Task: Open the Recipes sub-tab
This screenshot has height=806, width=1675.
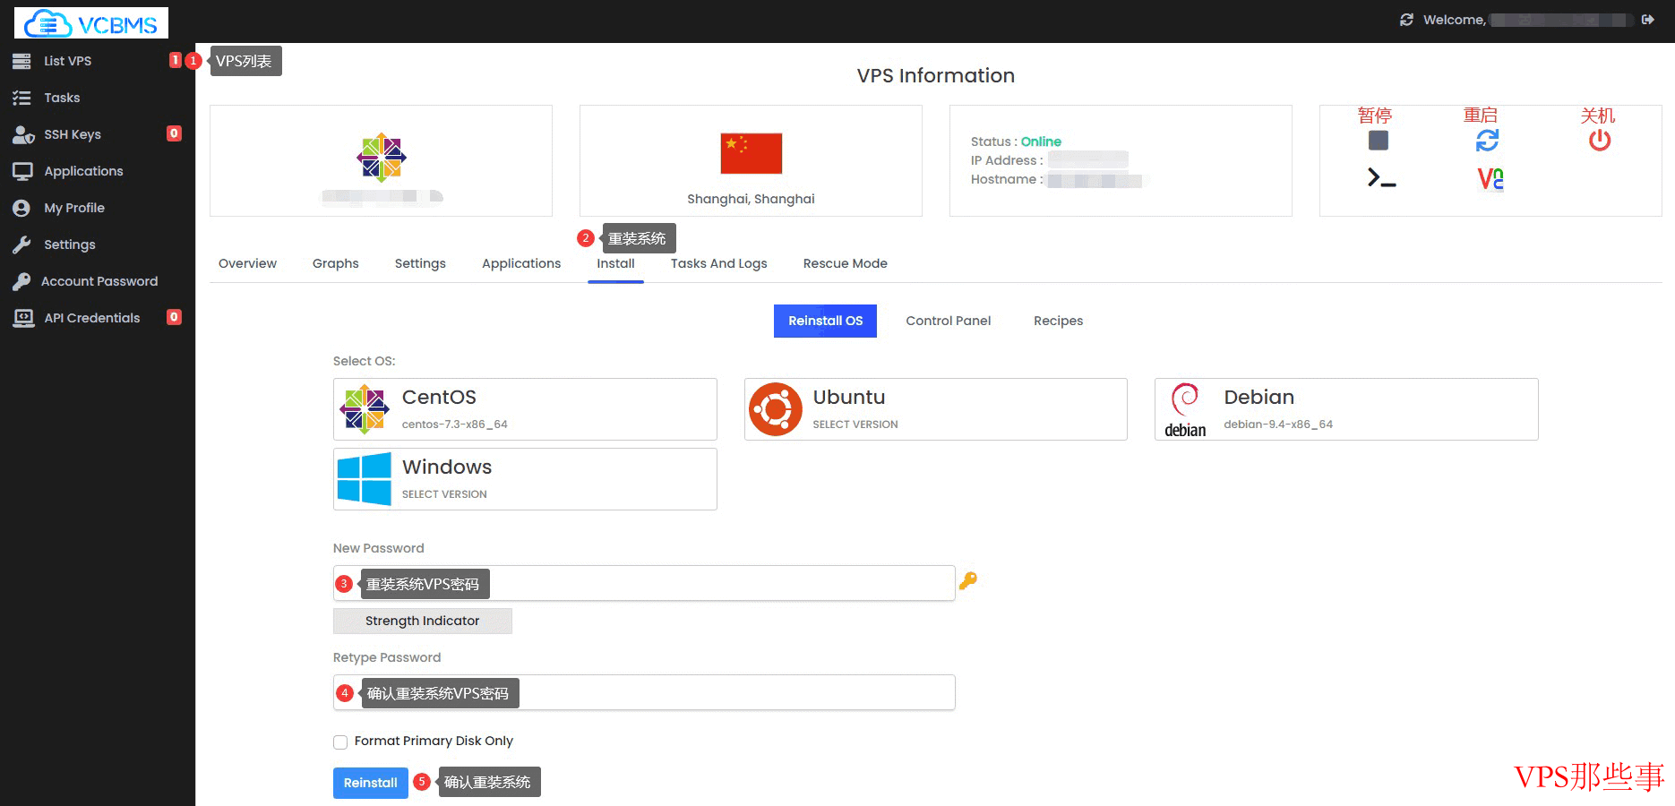Action: (1058, 321)
